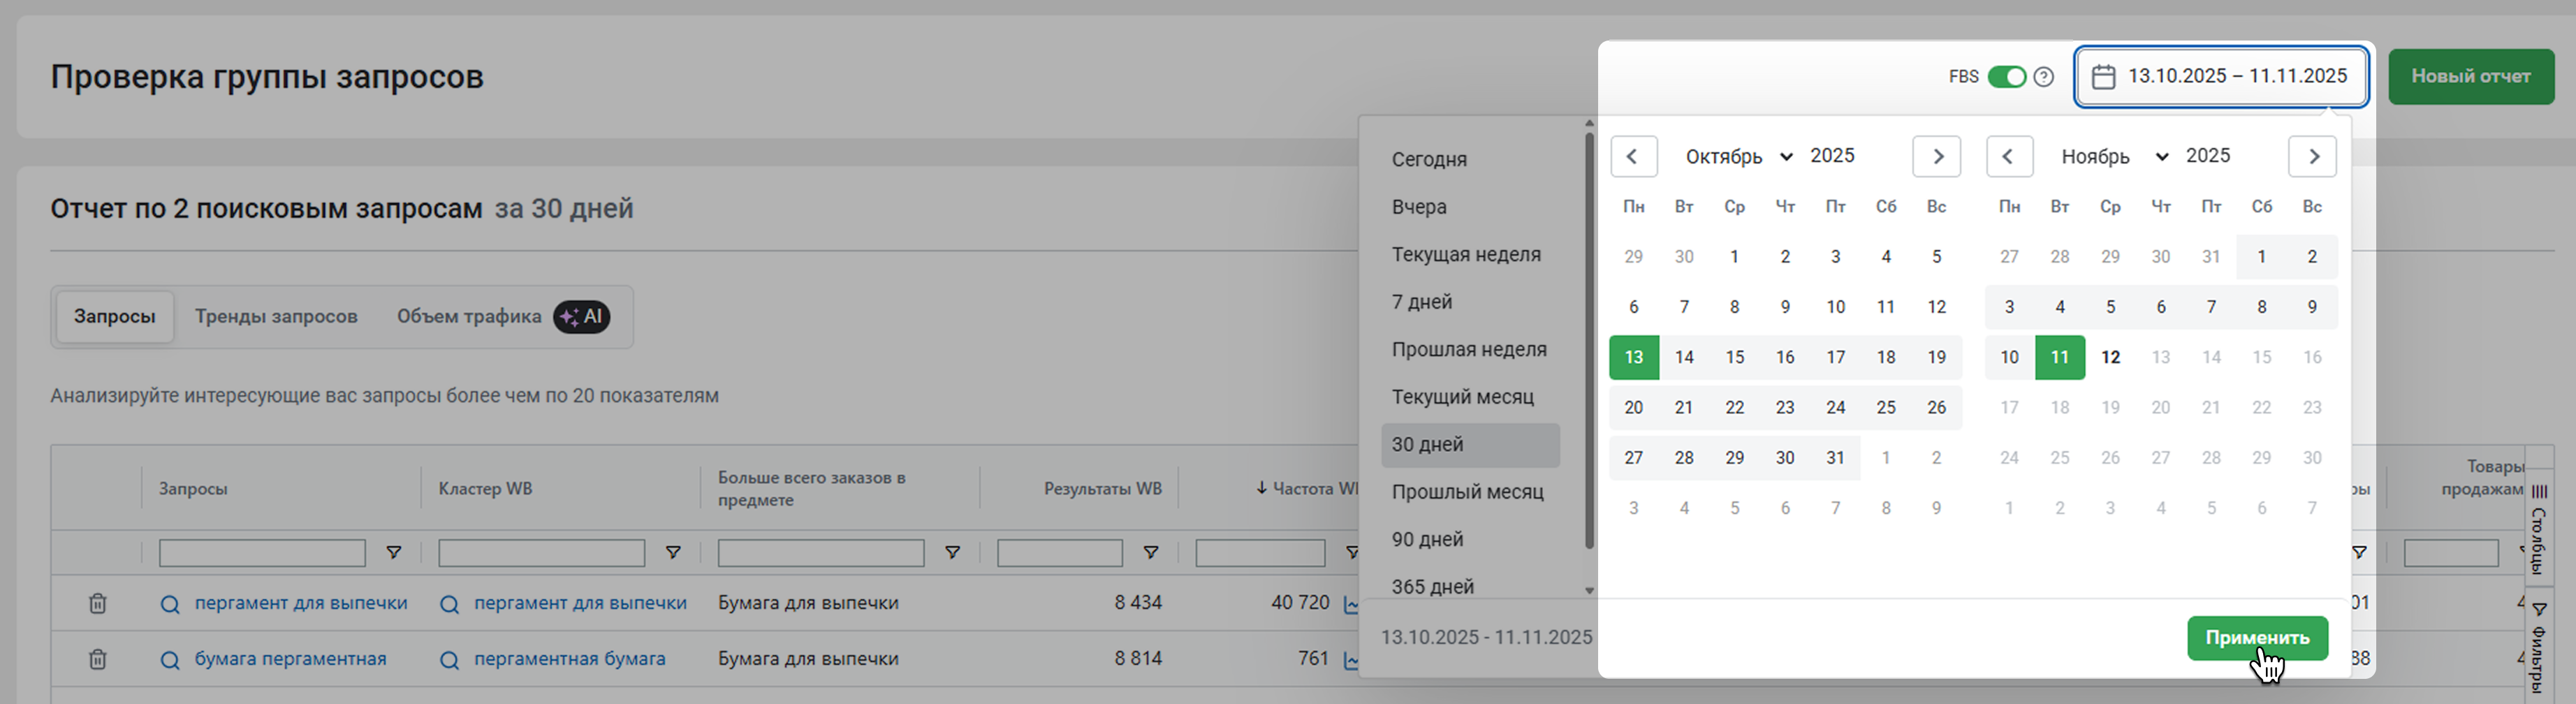Go to next month in November calendar
This screenshot has width=2576, height=704.
tap(2312, 156)
